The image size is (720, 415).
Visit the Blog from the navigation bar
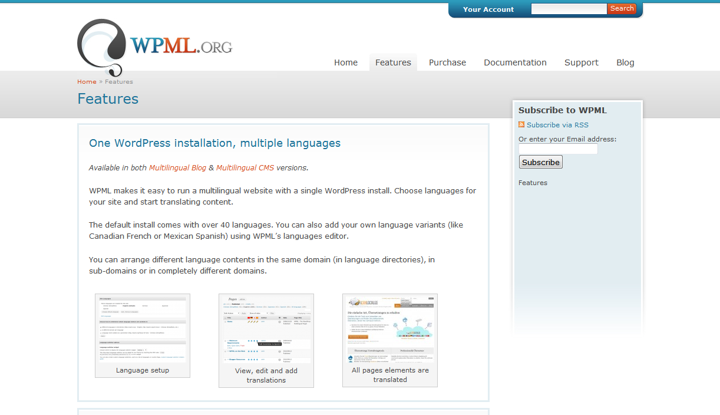click(625, 62)
